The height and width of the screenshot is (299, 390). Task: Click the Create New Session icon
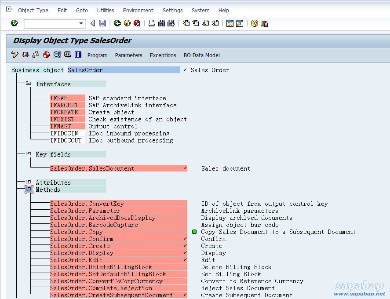pyautogui.click(x=230, y=23)
